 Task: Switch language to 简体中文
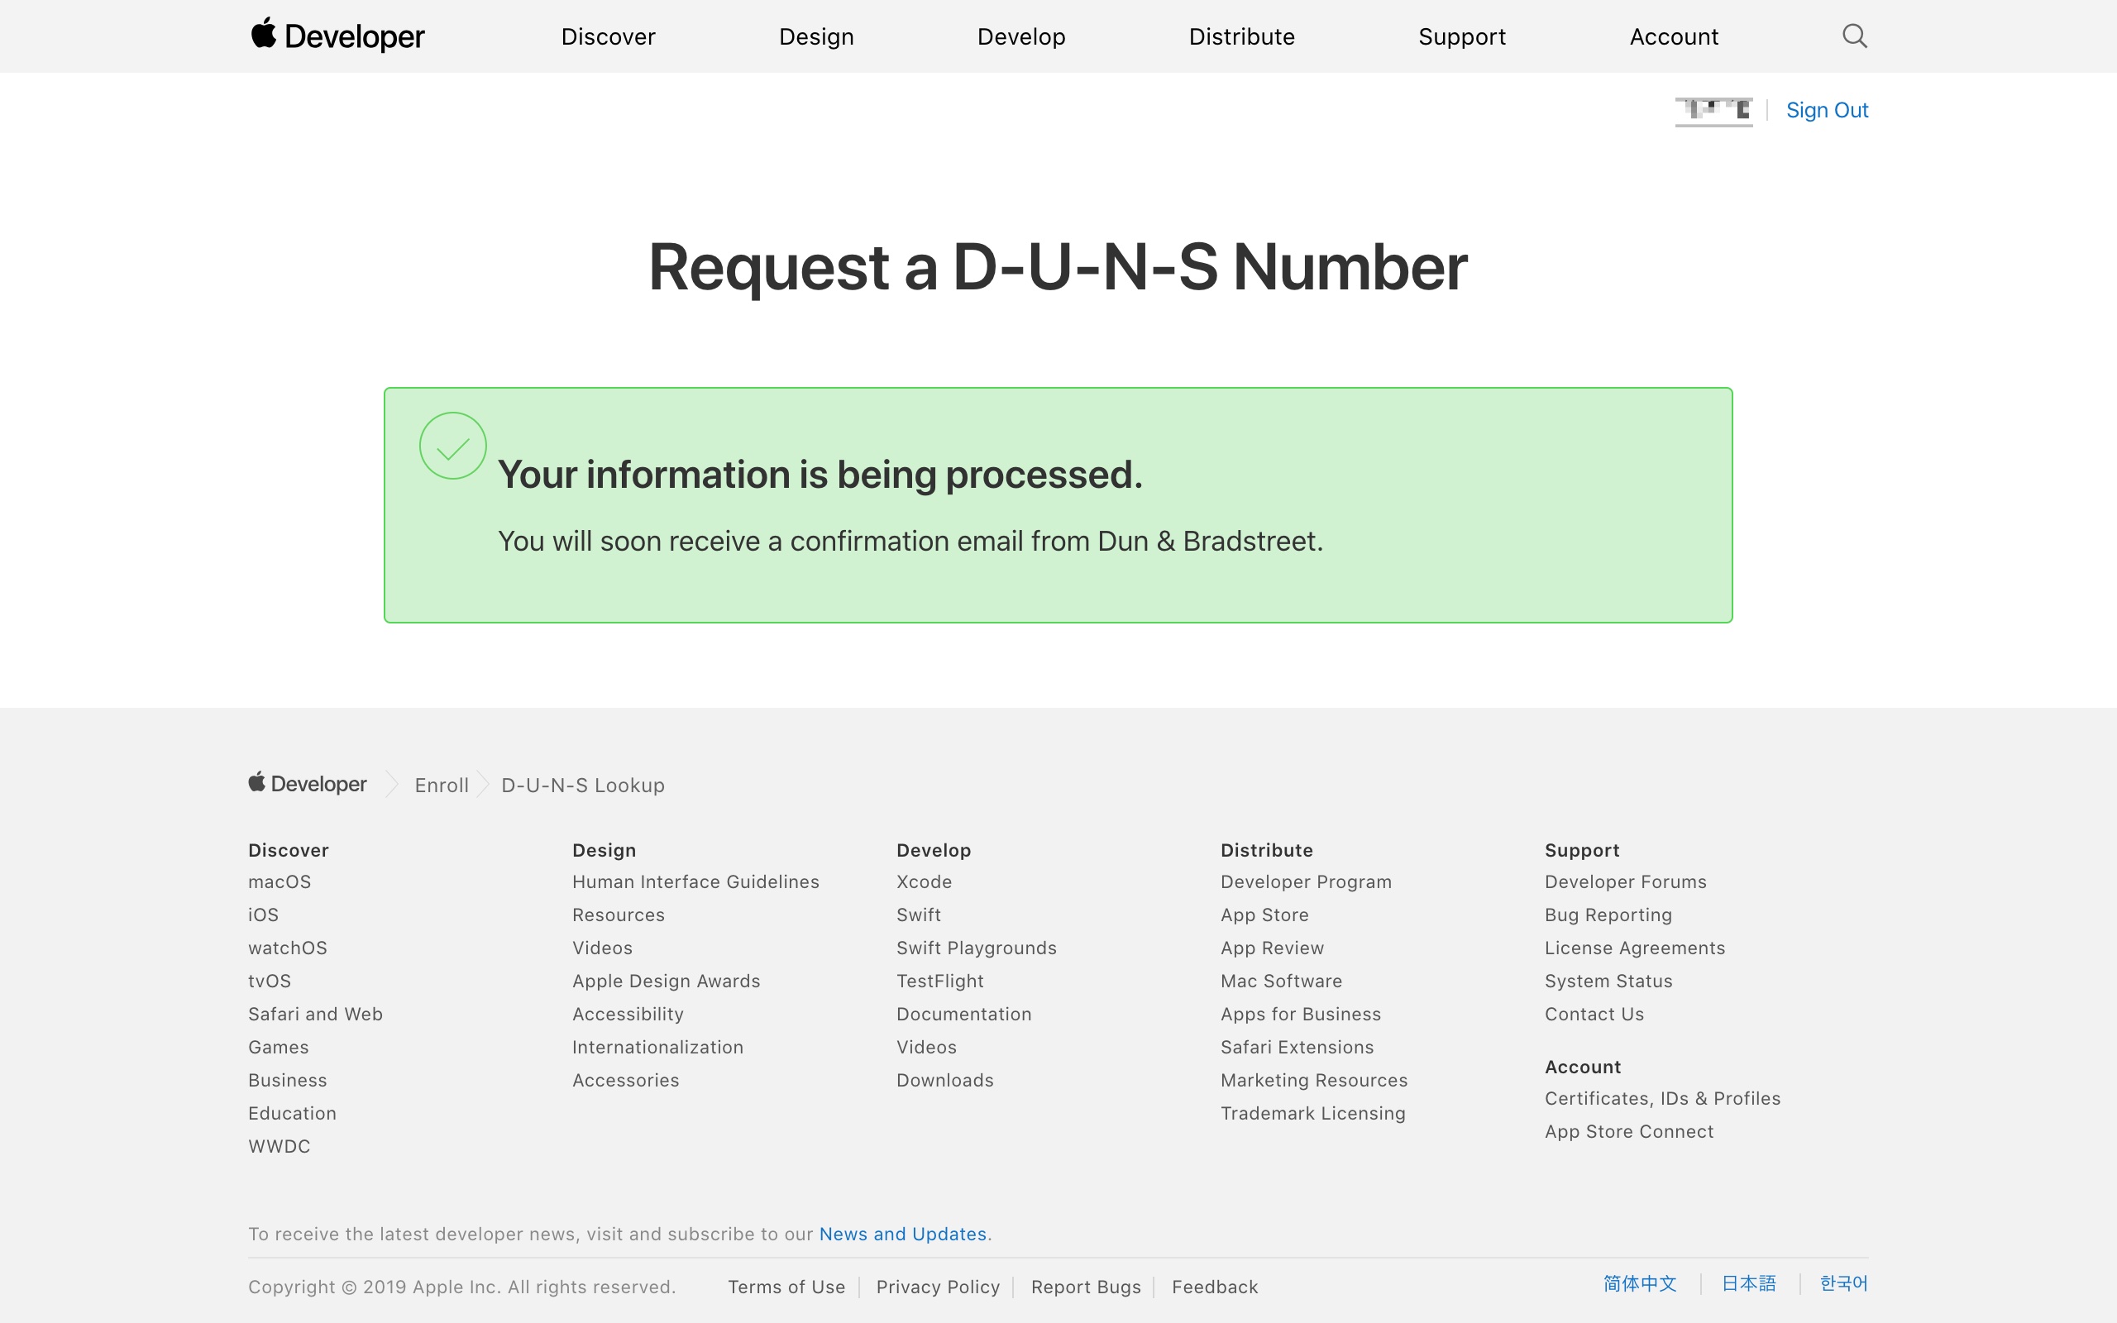click(1639, 1283)
